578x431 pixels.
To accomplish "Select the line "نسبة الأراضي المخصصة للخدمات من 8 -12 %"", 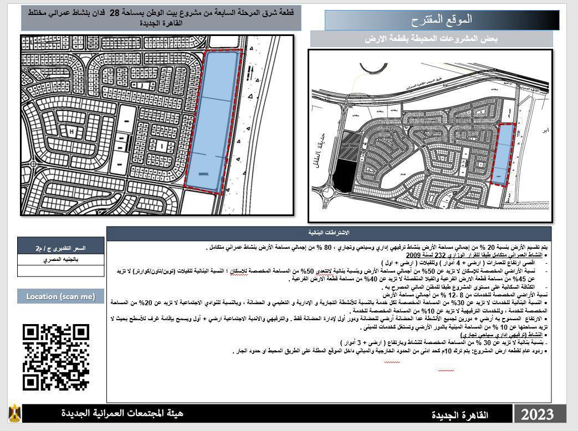I will (x=464, y=295).
